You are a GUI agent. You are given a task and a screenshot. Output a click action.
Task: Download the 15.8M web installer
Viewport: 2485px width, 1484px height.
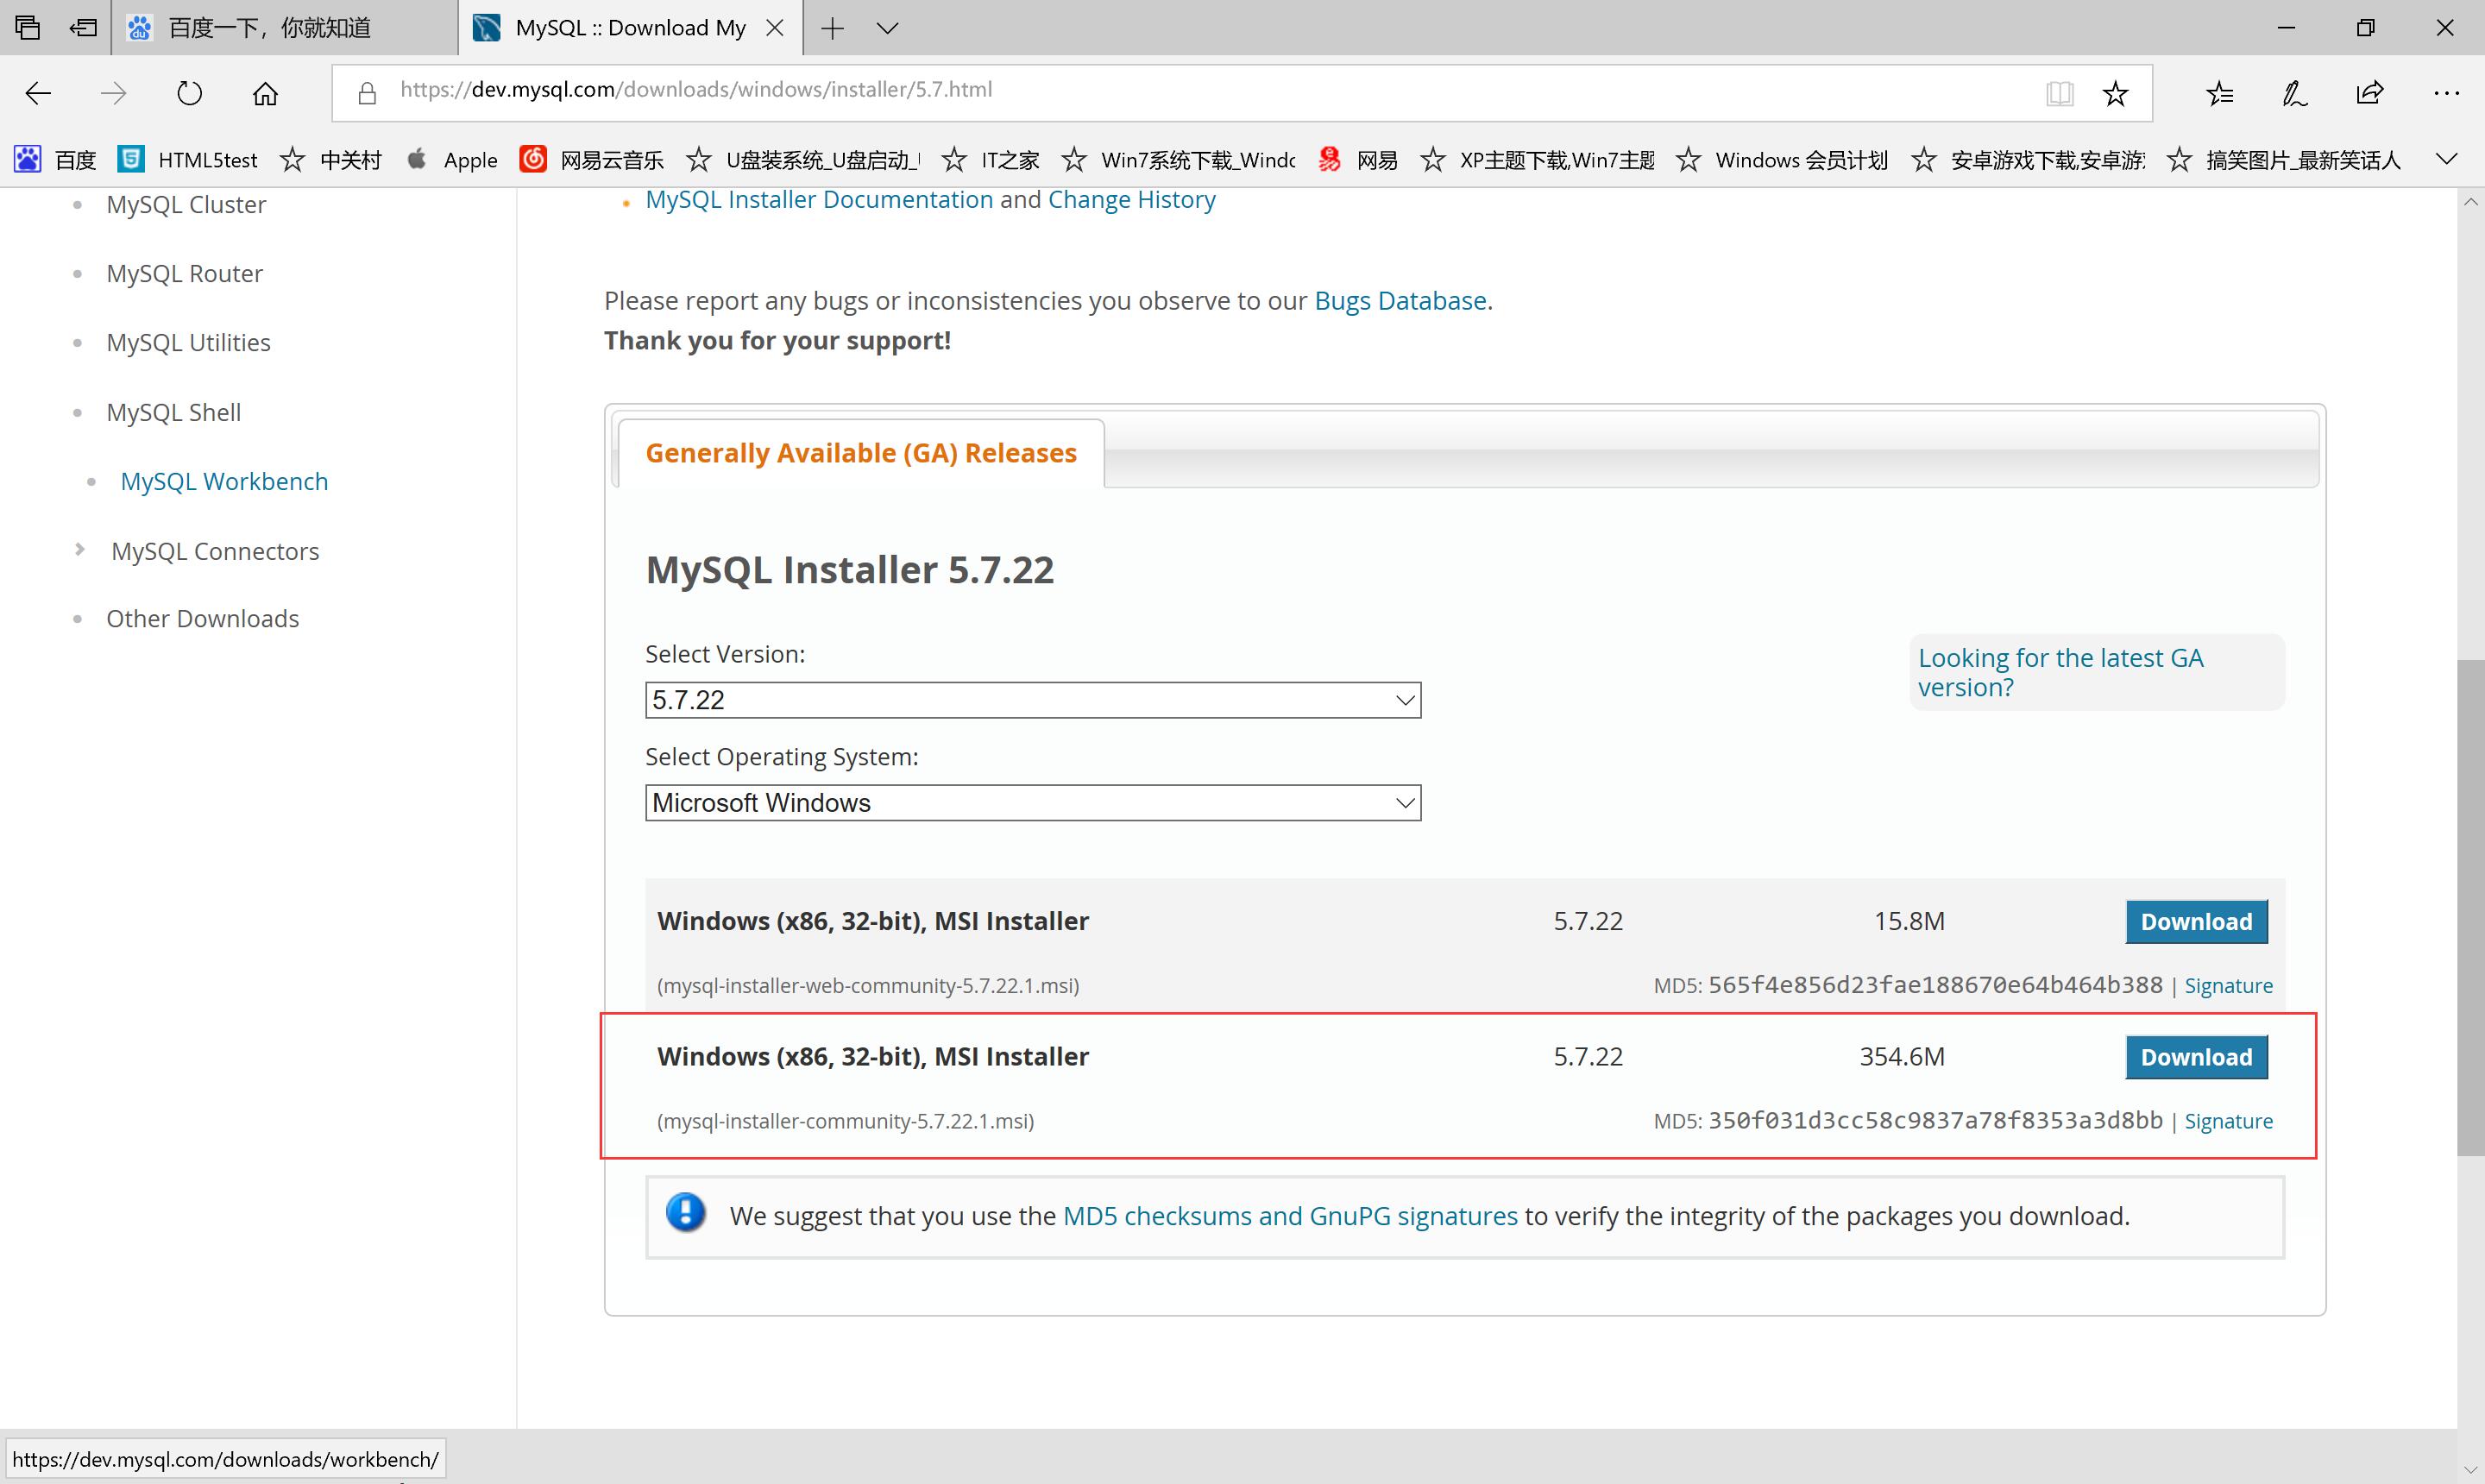2196,922
